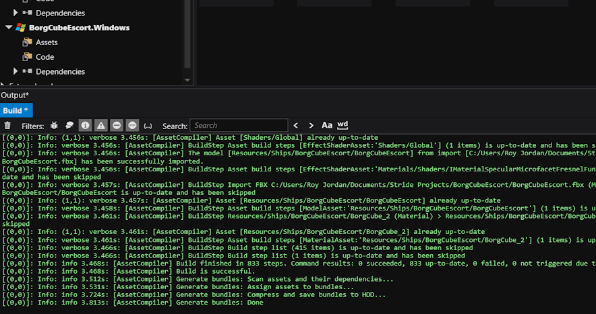The height and width of the screenshot is (314, 596).
Task: Expand Dependencies under BorgCubeEscort.Windows
Action: click(16, 71)
